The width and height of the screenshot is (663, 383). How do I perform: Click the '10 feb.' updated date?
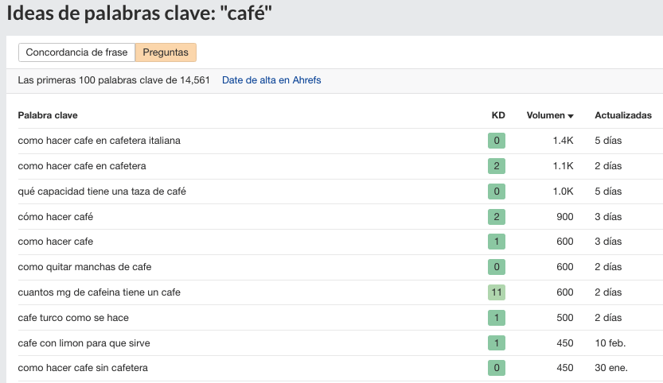[610, 343]
